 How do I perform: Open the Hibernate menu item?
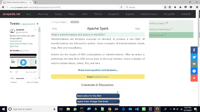coord(43,14)
